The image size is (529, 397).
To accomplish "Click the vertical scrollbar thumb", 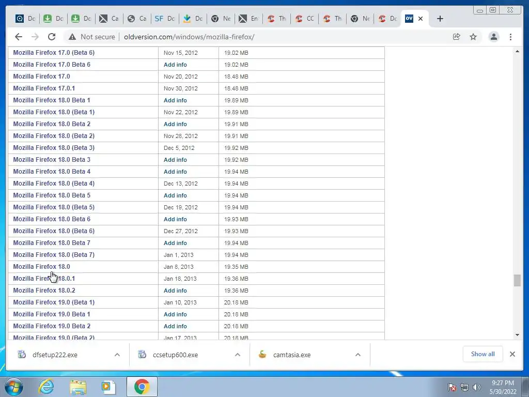I will pos(517,281).
